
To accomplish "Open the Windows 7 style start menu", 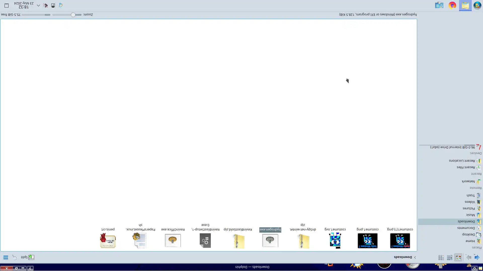I will (x=477, y=5).
